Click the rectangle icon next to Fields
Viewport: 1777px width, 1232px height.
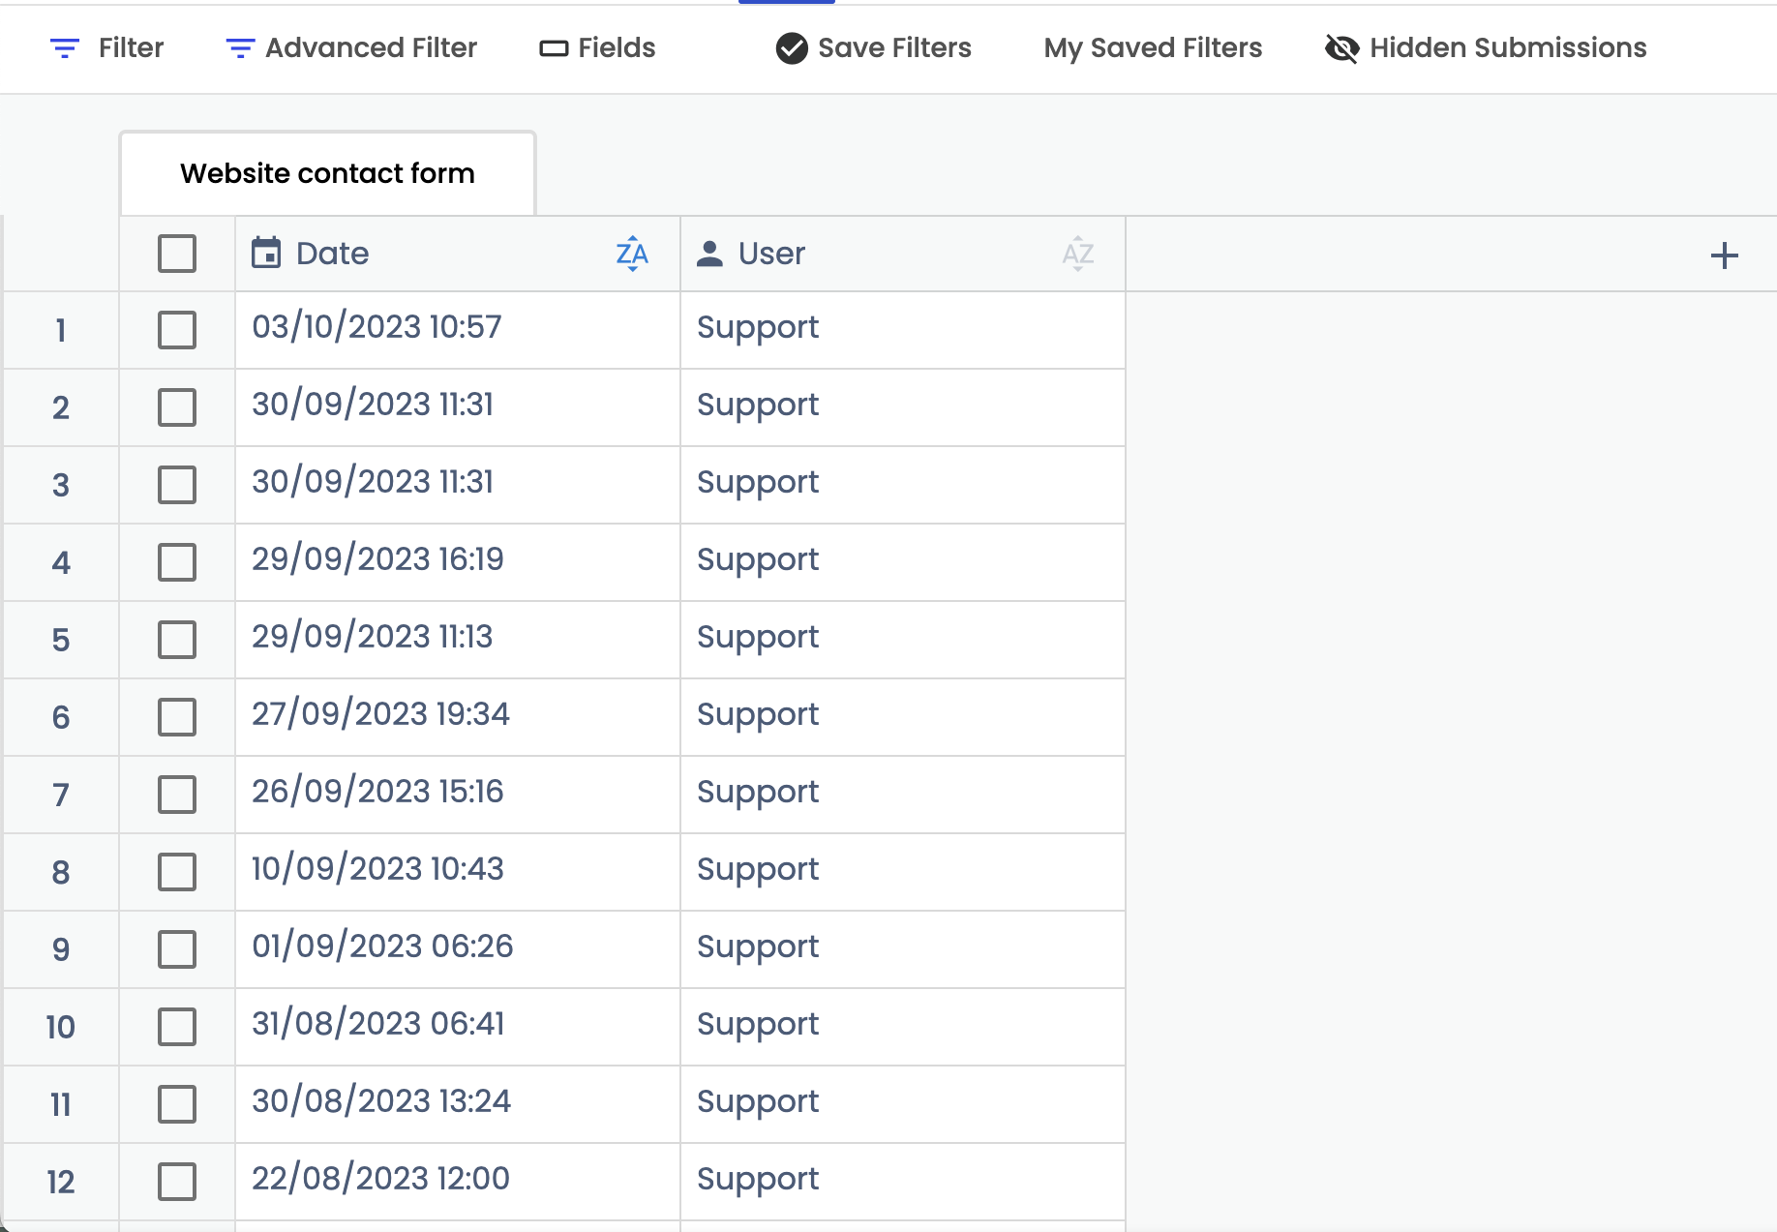(554, 48)
